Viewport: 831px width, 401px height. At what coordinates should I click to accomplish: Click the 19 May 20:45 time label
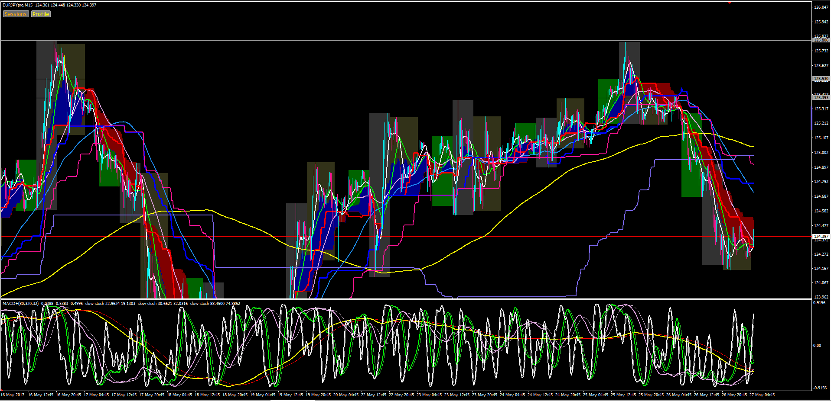point(318,395)
